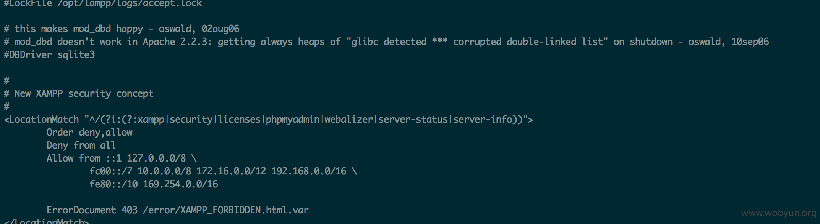Click the fc00::/7 address range
This screenshot has width=820, height=224.
coord(111,171)
